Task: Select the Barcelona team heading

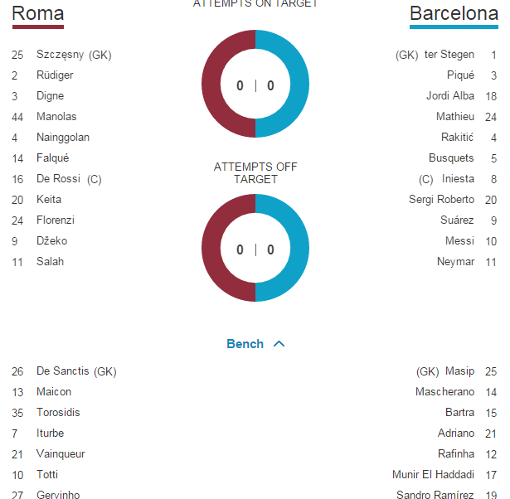Action: pyautogui.click(x=454, y=14)
